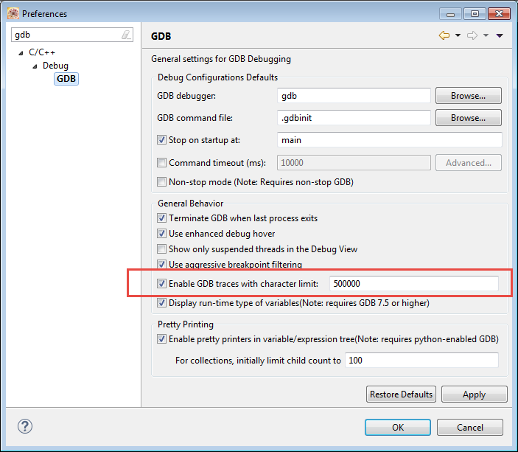Screen dimensions: 518x452
Task: Click the clear filter text eraser icon
Action: pos(126,35)
